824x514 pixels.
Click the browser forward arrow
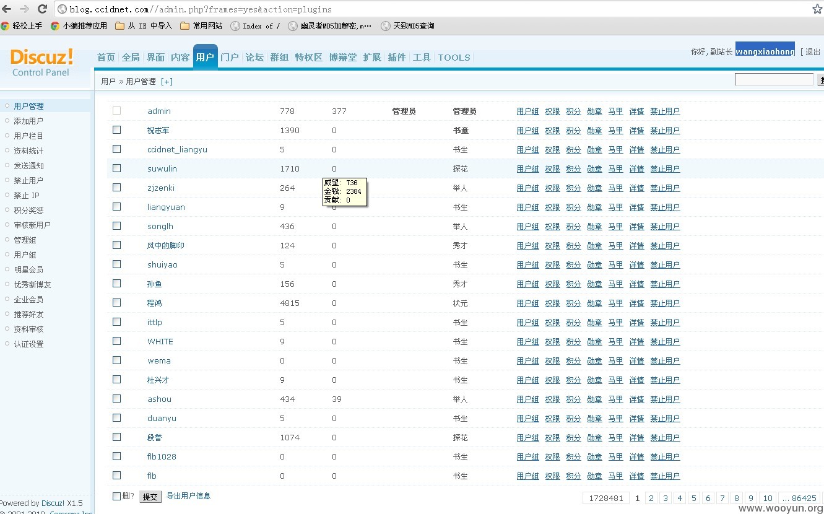tap(25, 9)
